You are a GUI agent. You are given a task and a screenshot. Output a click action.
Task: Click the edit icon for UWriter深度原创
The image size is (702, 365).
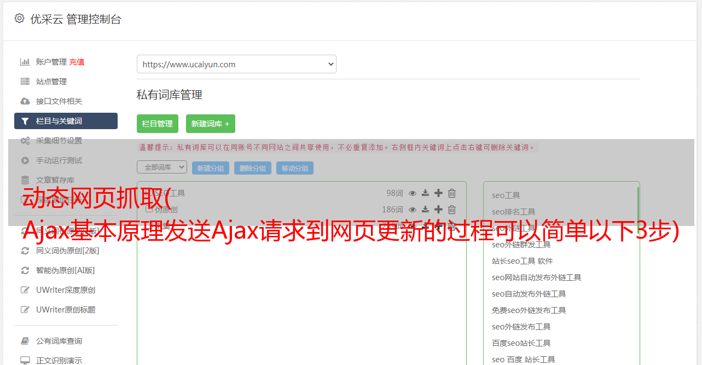tap(25, 290)
